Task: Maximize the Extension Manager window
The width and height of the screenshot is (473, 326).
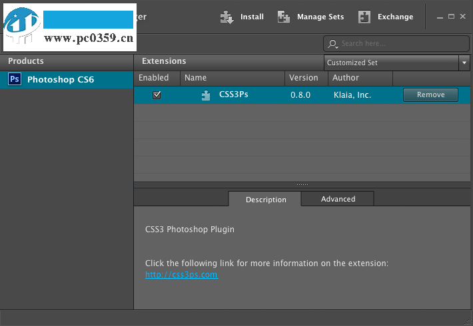Action: [x=451, y=17]
